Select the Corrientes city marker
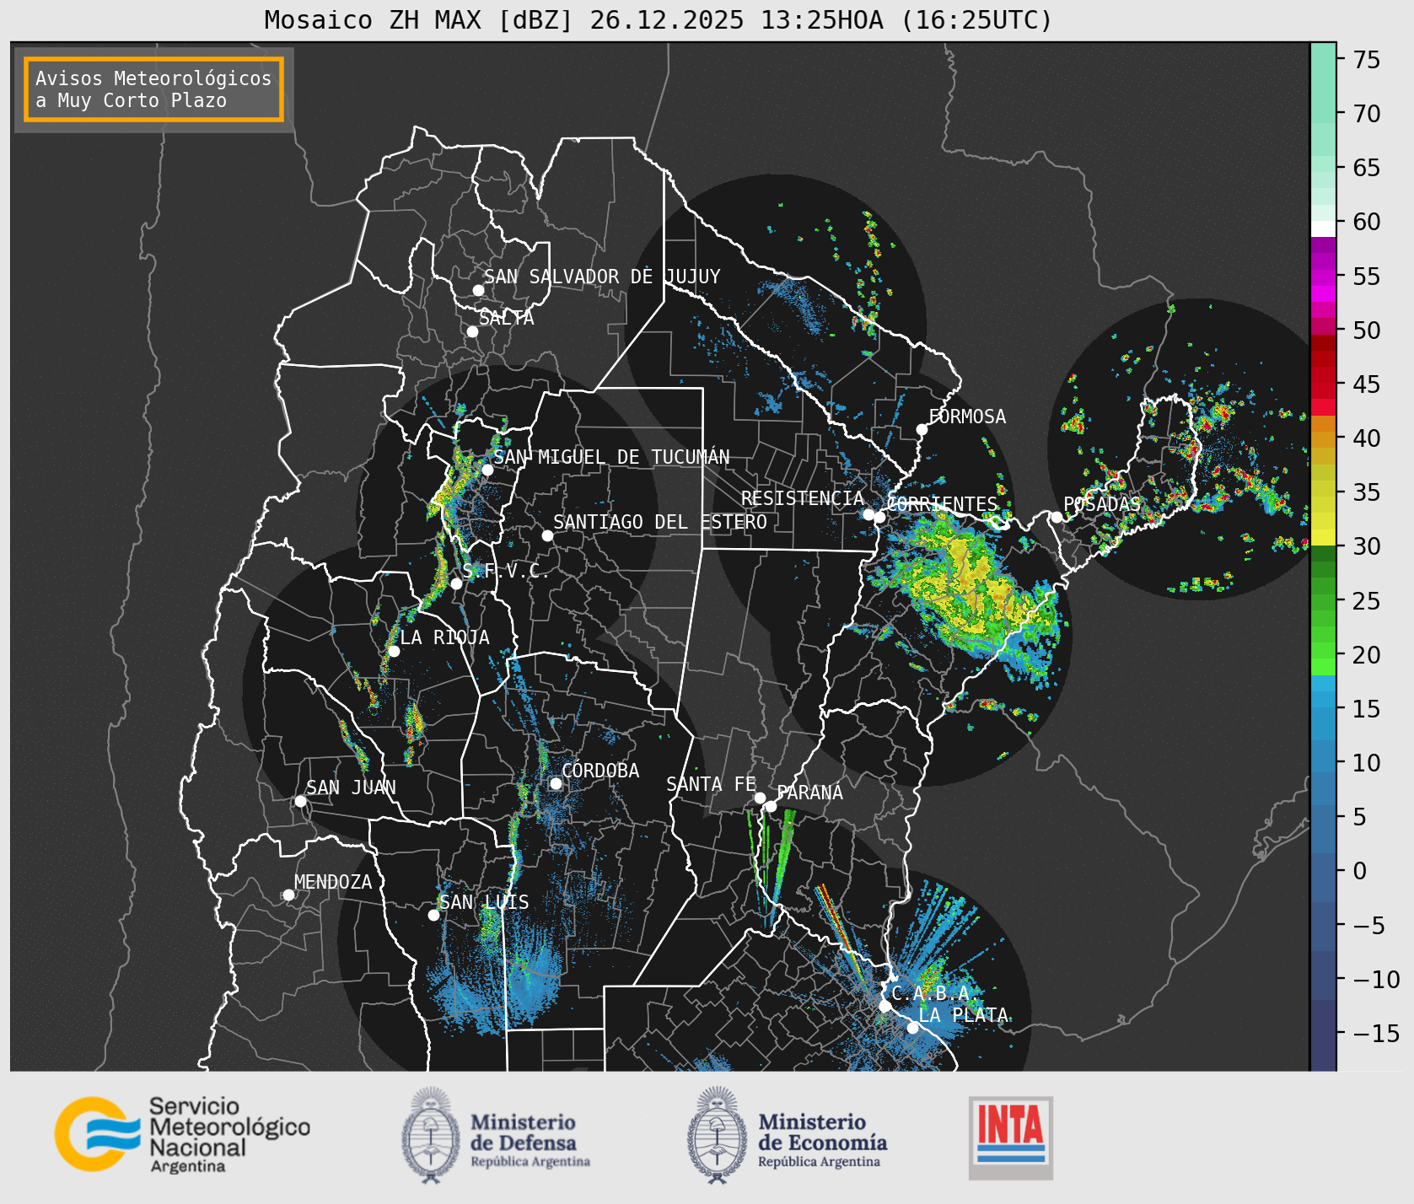 tap(879, 517)
